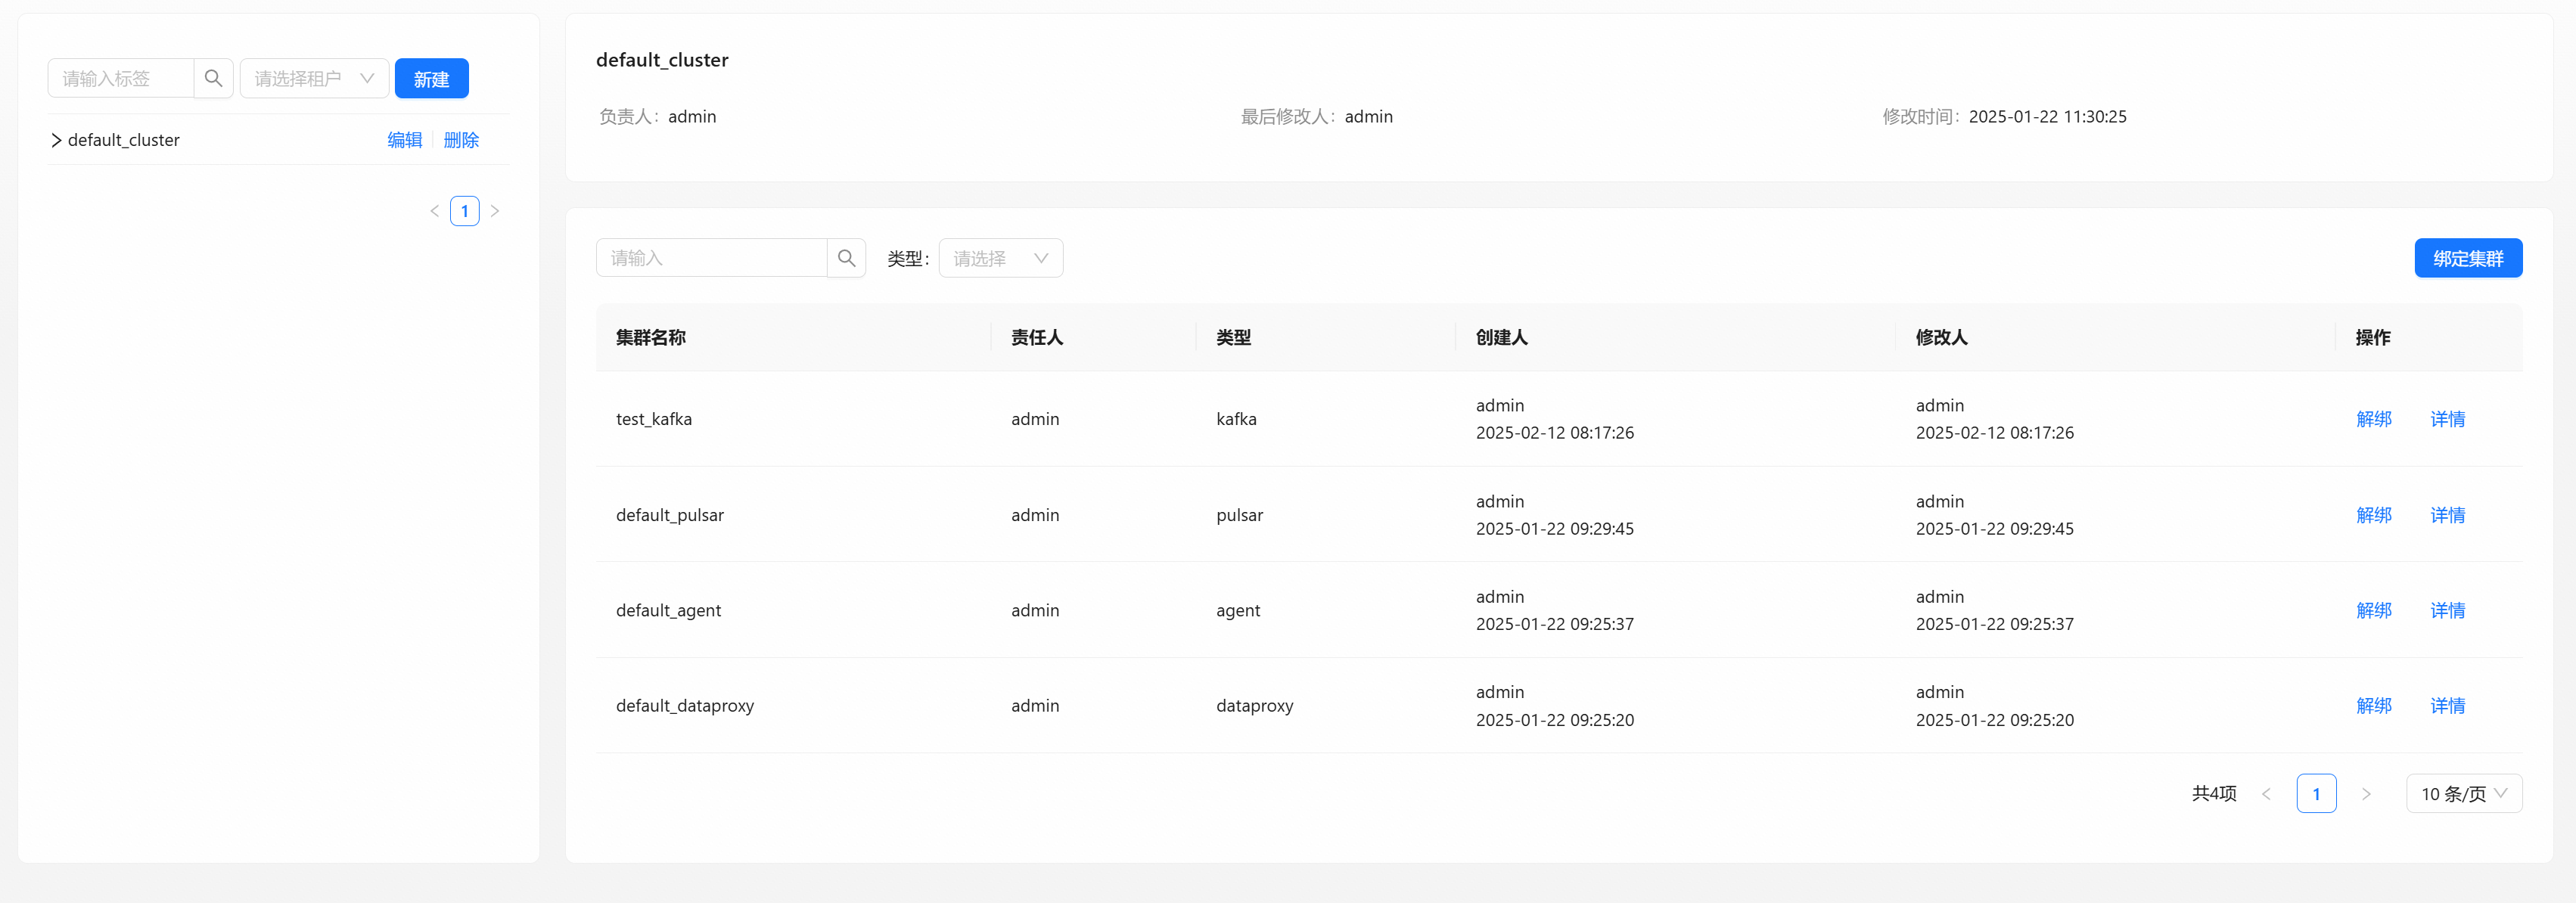This screenshot has height=903, width=2576.
Task: Focus the 请输入标签 tag input field
Action: point(121,78)
